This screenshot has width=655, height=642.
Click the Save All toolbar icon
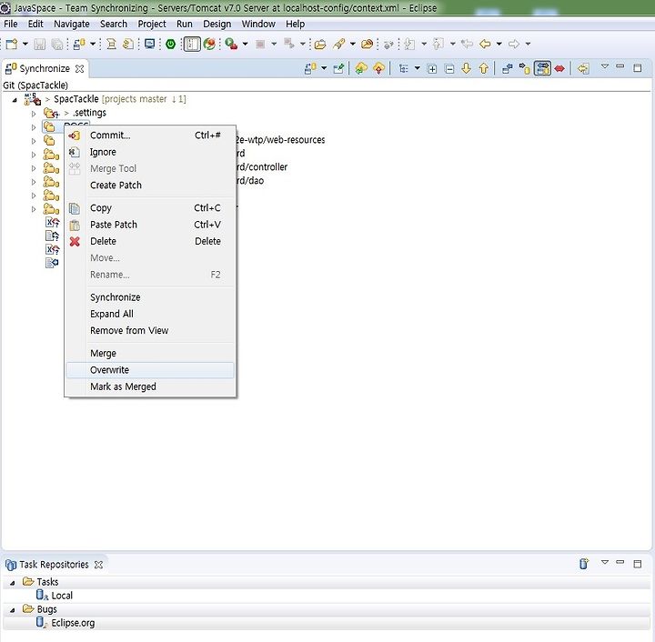pos(56,44)
